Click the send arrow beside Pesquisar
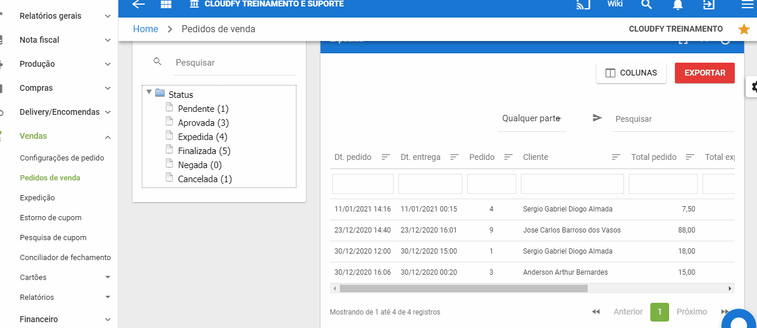Image resolution: width=757 pixels, height=328 pixels. [597, 118]
